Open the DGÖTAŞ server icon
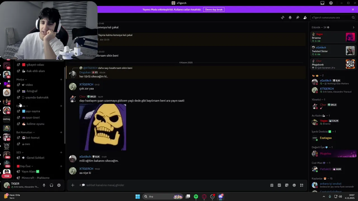Viewport: 358px width, 201px height. 7,119
